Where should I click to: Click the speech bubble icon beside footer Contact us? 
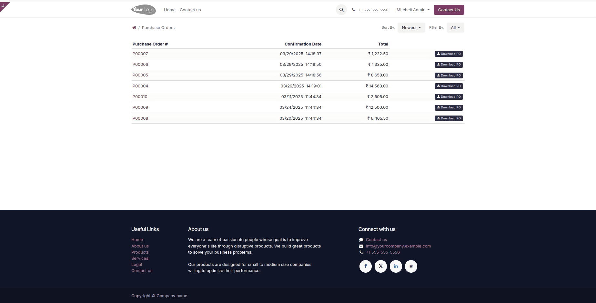pyautogui.click(x=361, y=240)
